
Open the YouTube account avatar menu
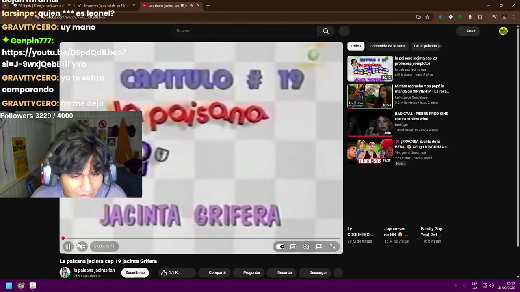503,31
